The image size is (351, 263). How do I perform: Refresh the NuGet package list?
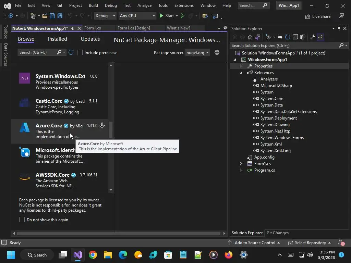click(x=71, y=52)
